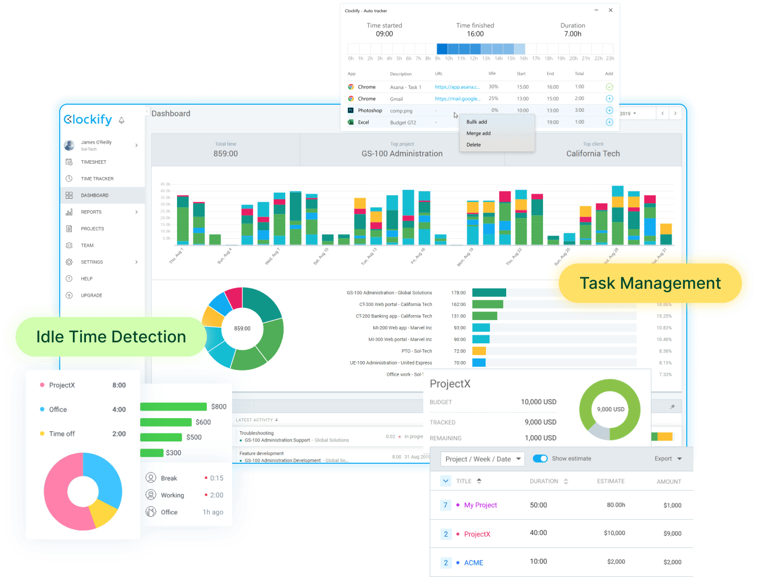Open the Timesheet sidebar icon
757x577 pixels.
tap(69, 162)
